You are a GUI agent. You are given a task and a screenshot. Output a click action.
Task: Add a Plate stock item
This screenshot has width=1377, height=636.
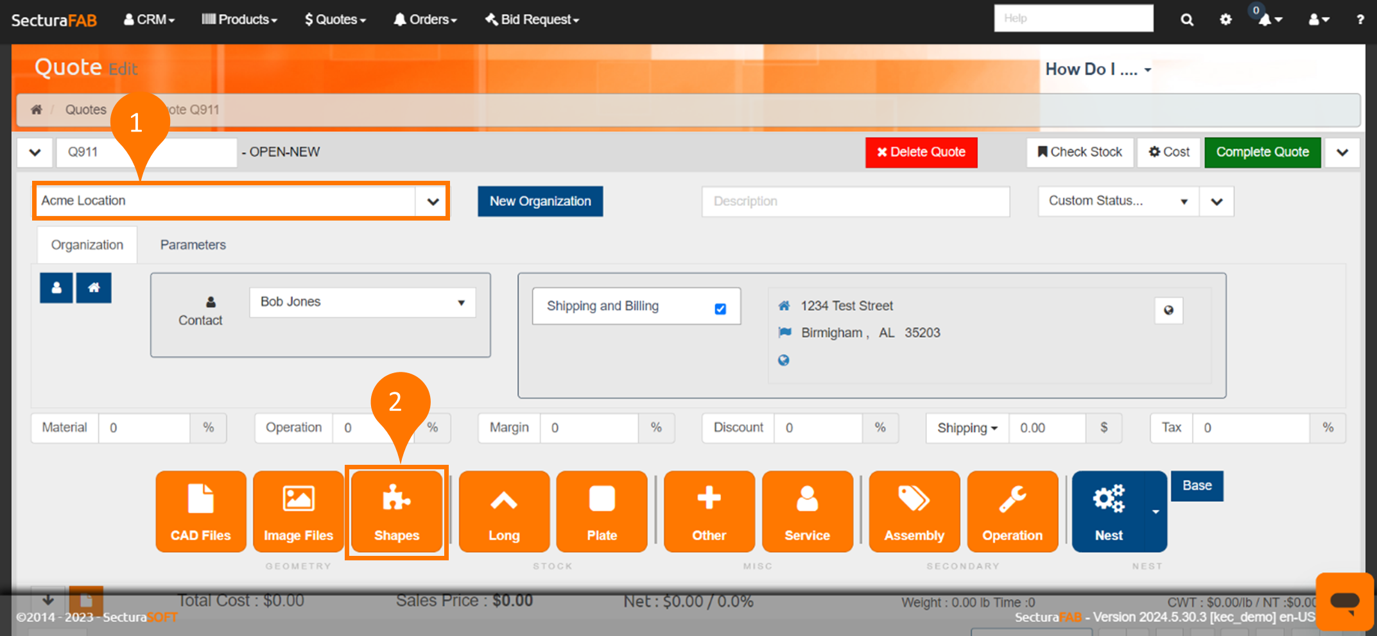(x=602, y=512)
